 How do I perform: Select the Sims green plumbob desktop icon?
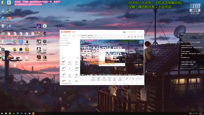(x=45, y=27)
